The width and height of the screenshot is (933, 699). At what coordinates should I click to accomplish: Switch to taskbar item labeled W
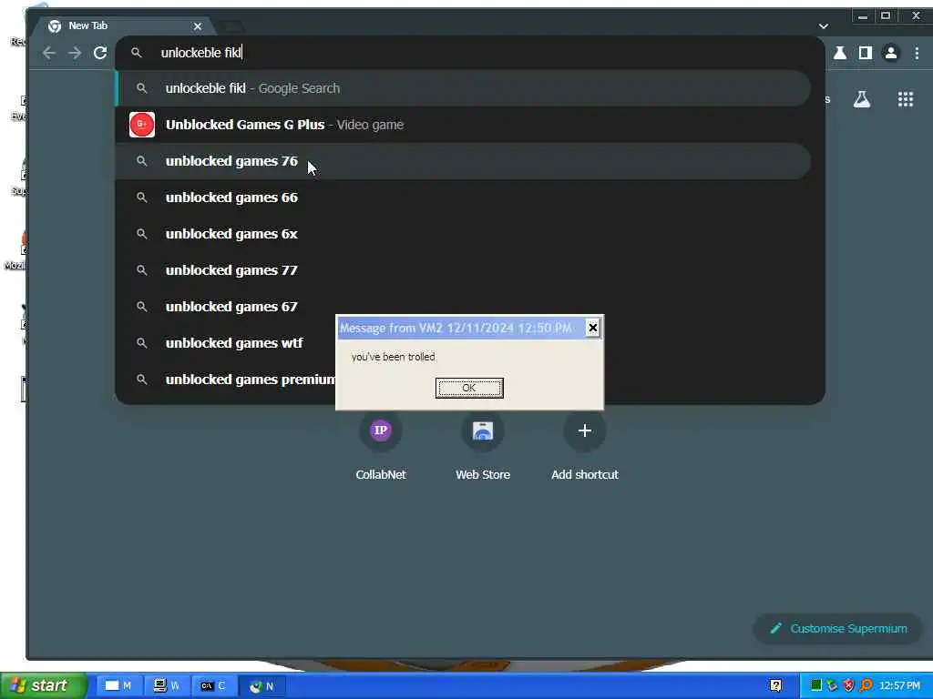coord(166,685)
